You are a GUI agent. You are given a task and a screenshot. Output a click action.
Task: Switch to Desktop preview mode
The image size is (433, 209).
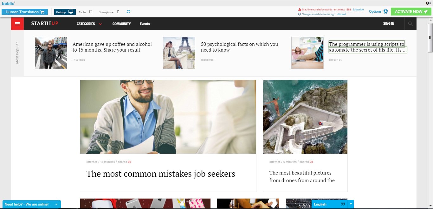coord(65,12)
